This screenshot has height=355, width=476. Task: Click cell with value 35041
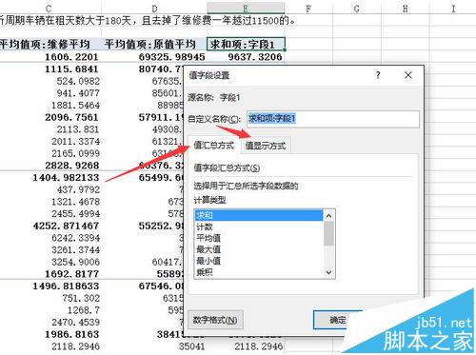(x=154, y=346)
